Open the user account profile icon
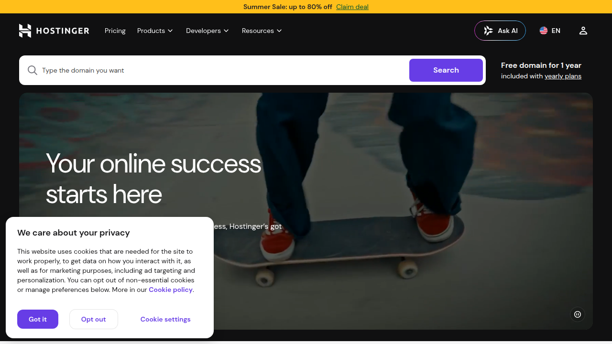Image resolution: width=612 pixels, height=344 pixels. click(583, 31)
